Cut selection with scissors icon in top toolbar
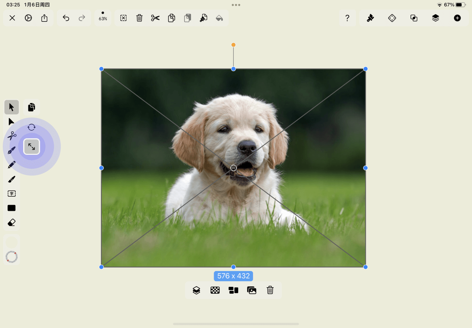The height and width of the screenshot is (328, 472). click(155, 18)
